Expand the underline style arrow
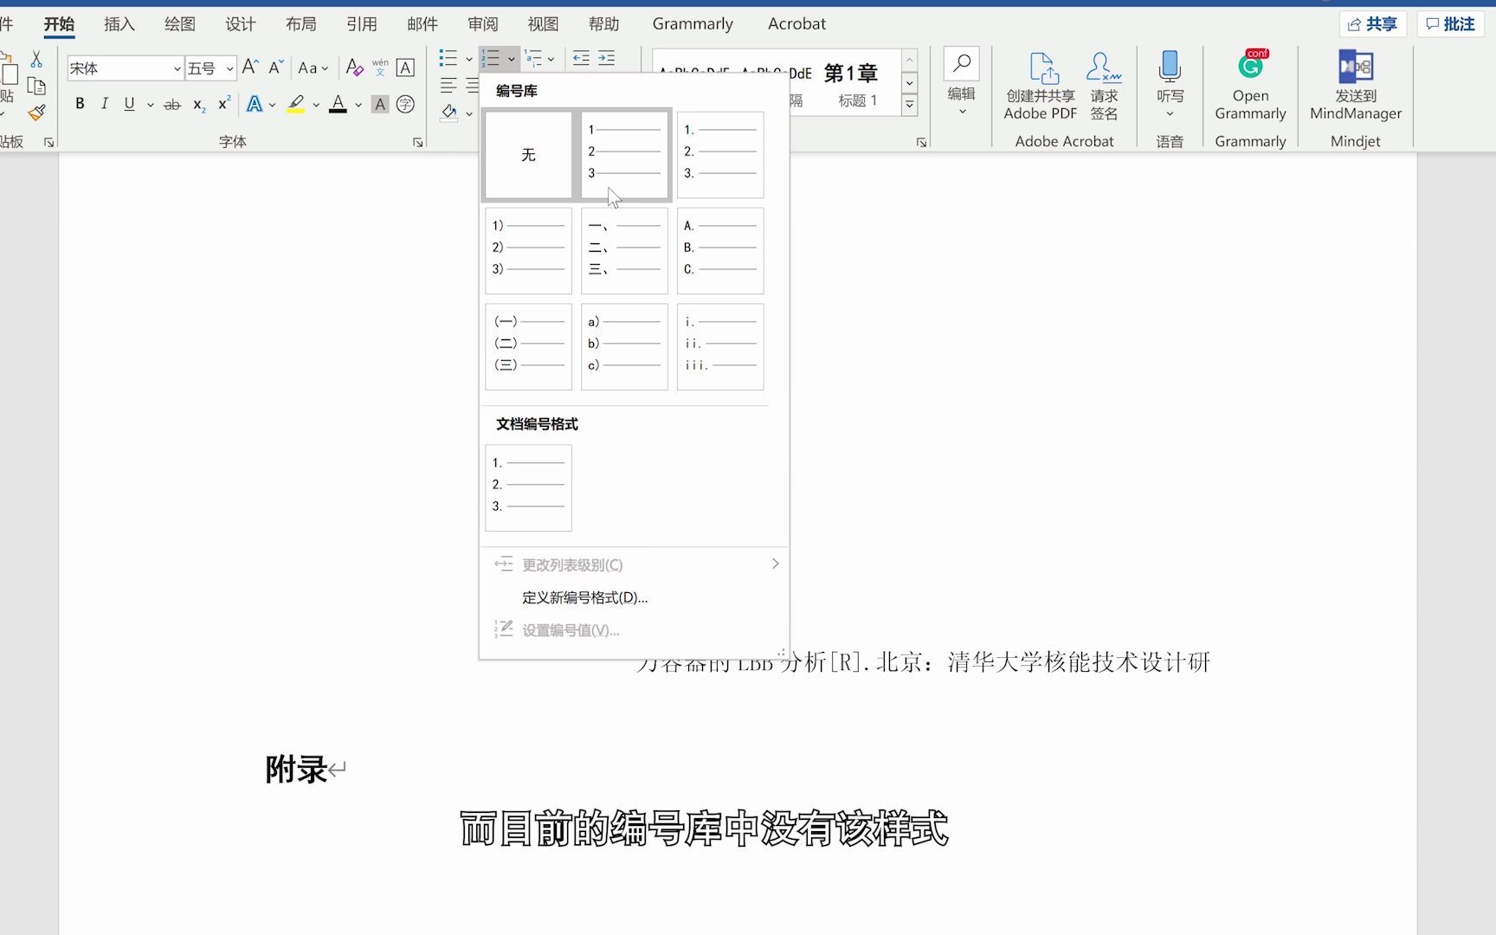This screenshot has width=1496, height=935. pos(151,105)
